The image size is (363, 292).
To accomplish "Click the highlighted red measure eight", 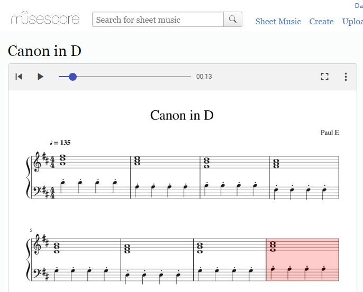I will [x=303, y=260].
